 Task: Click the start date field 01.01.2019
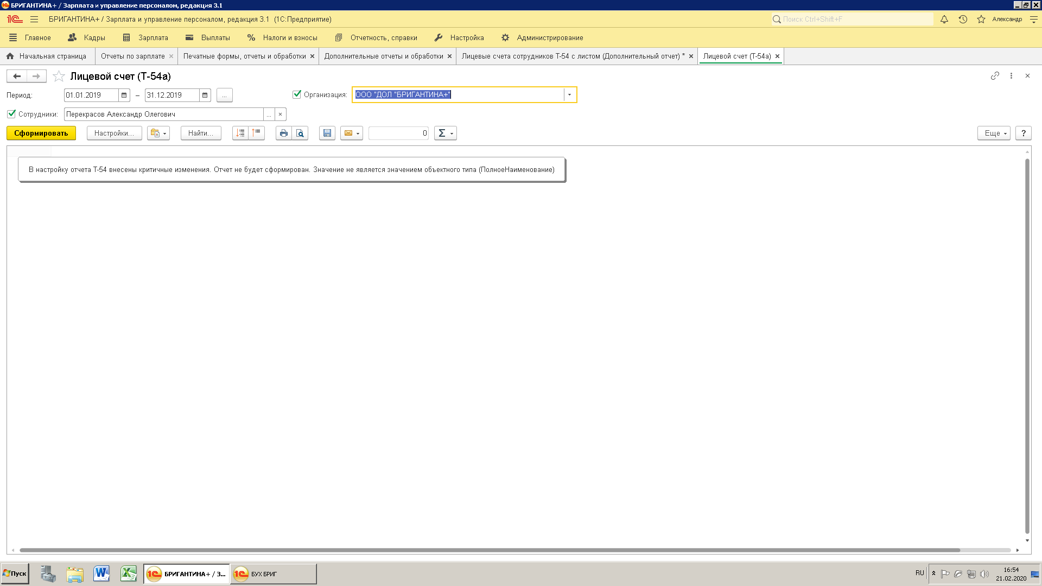[91, 95]
